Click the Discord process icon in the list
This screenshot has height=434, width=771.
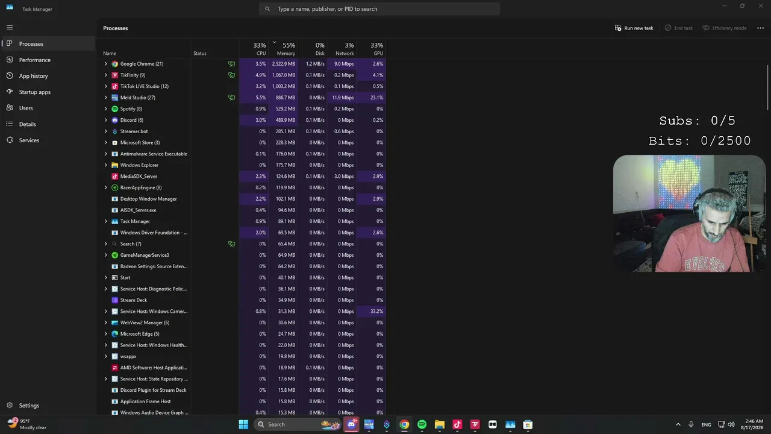point(114,120)
